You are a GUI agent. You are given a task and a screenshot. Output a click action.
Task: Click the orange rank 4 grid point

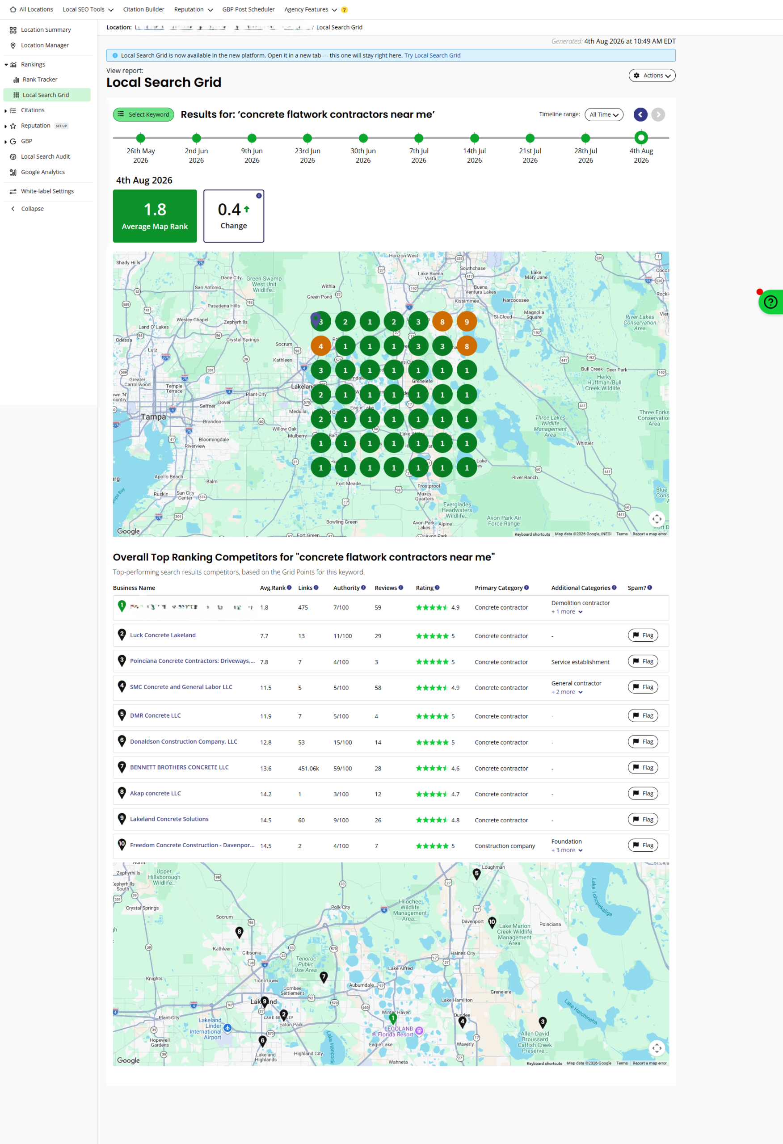point(320,346)
